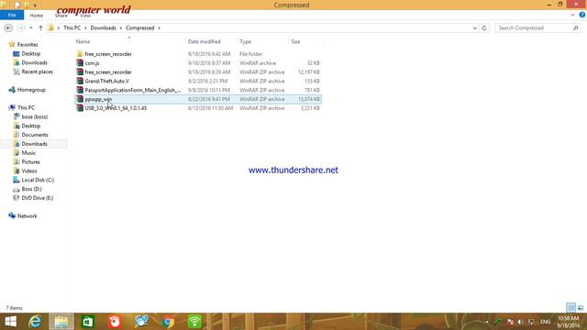Open Pictures folder in sidebar
The height and width of the screenshot is (330, 587).
[30, 162]
